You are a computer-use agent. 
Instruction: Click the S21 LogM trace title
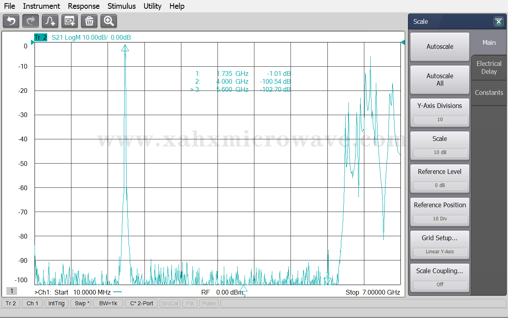pyautogui.click(x=91, y=38)
